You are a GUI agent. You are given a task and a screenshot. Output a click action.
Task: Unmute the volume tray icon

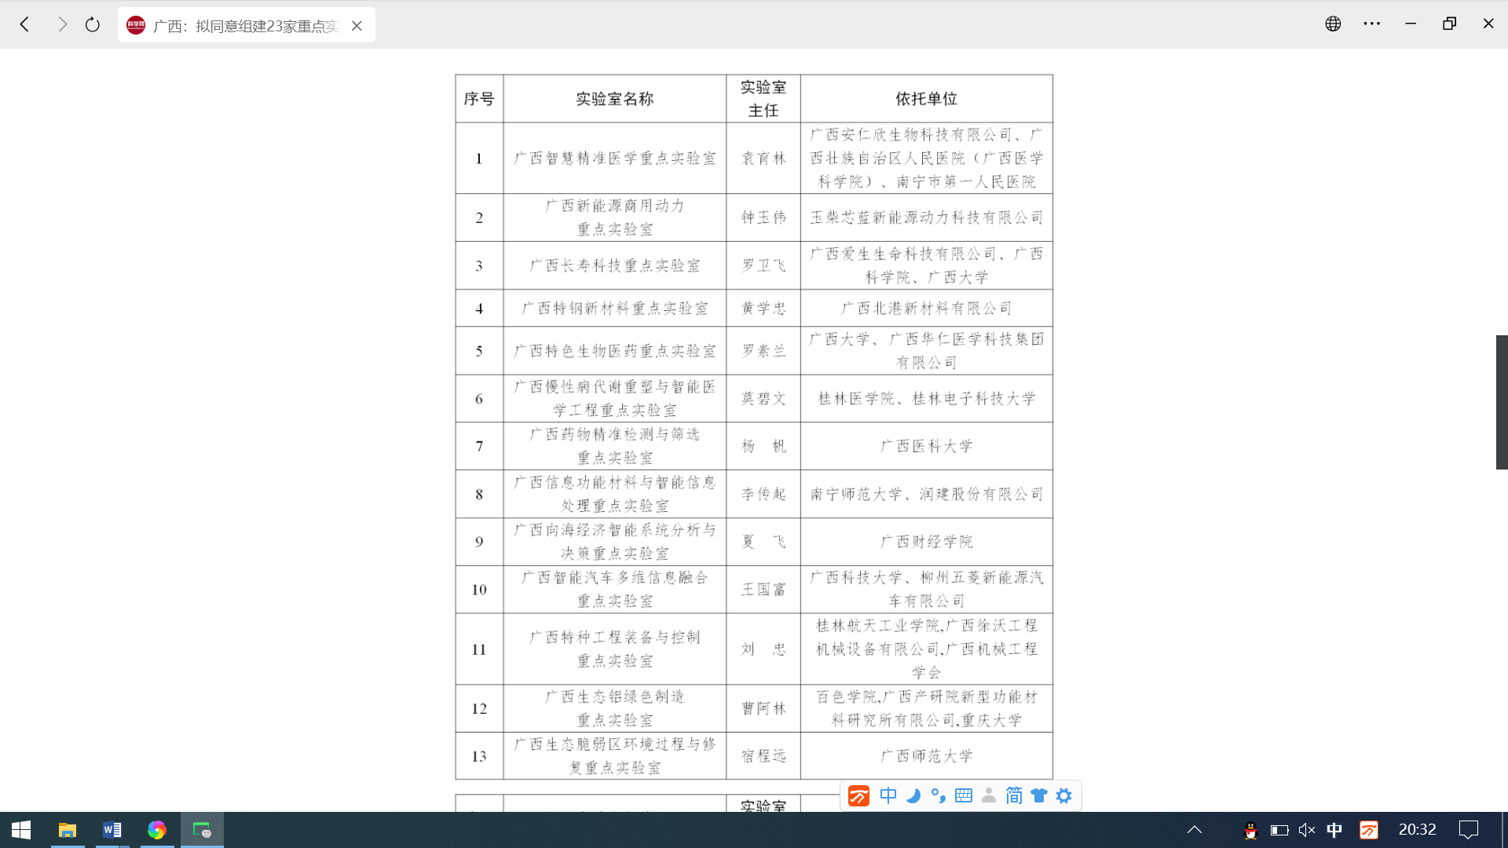coord(1307,830)
